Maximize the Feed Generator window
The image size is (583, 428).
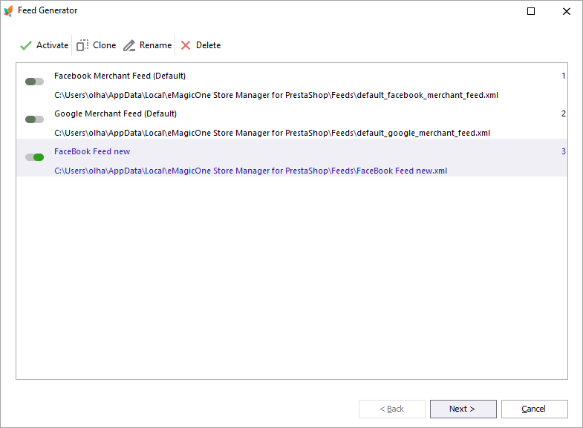tap(531, 11)
